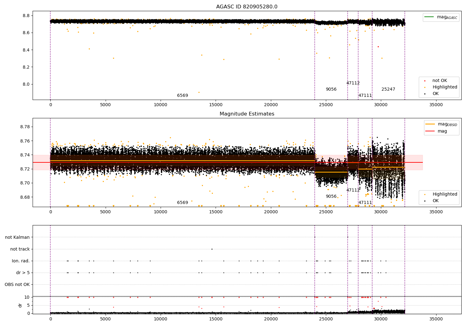Click the 8.0 tick on AGASC plot

coord(26,84)
